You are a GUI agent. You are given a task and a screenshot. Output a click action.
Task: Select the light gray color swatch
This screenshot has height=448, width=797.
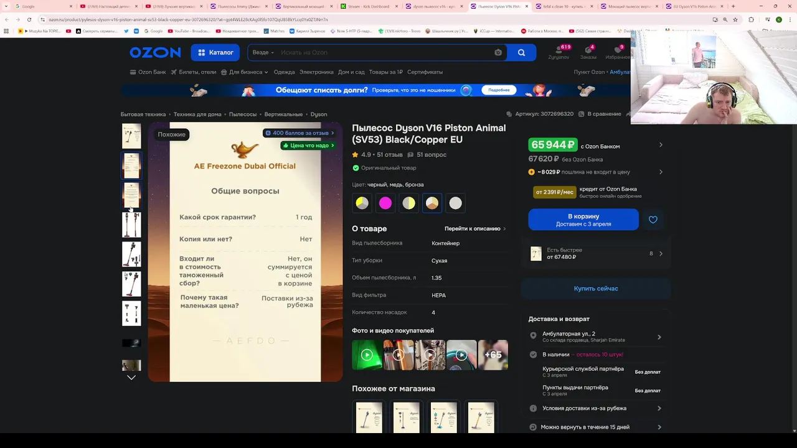456,203
